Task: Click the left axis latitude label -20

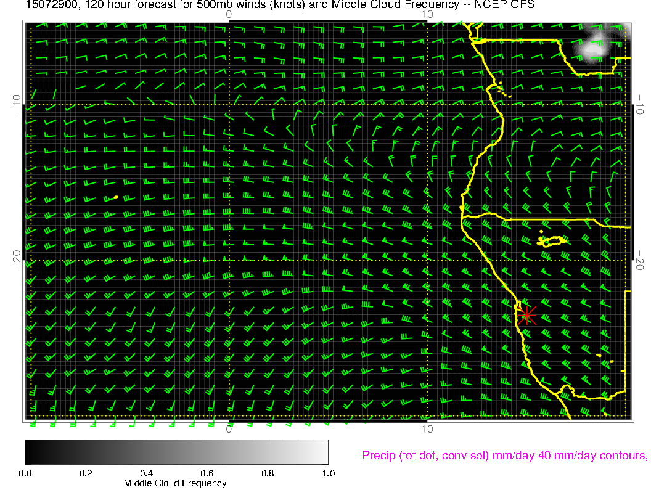Action: tap(17, 260)
